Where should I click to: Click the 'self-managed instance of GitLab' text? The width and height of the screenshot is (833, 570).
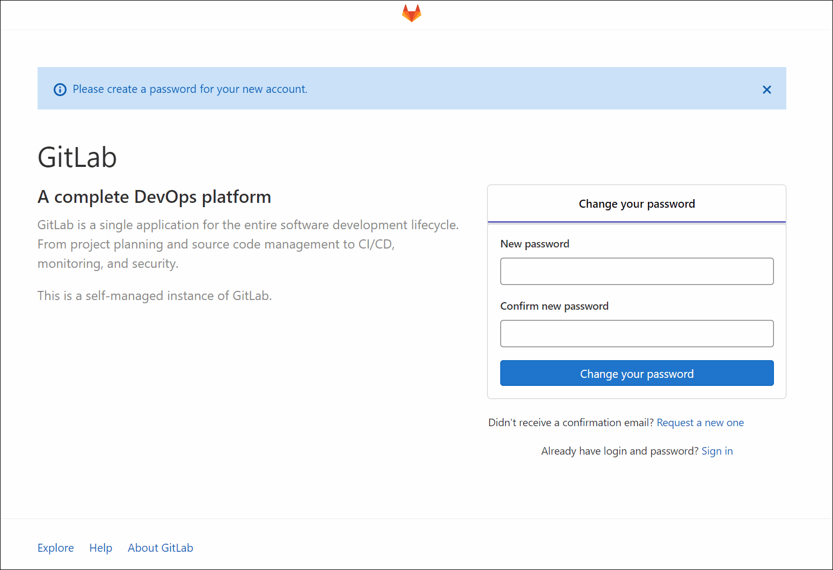(x=155, y=296)
